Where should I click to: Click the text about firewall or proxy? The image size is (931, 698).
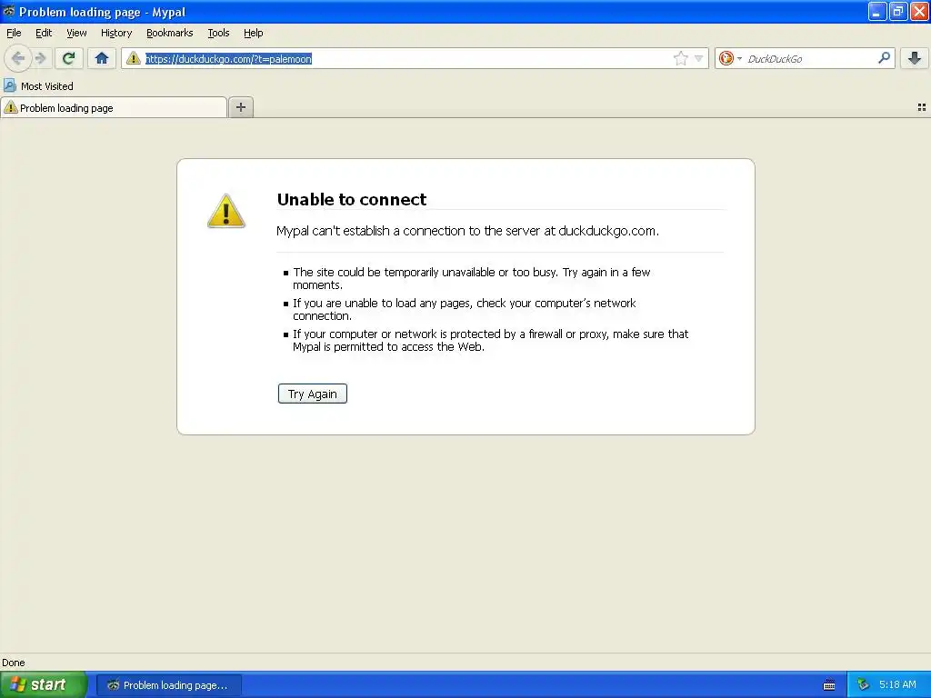[490, 340]
